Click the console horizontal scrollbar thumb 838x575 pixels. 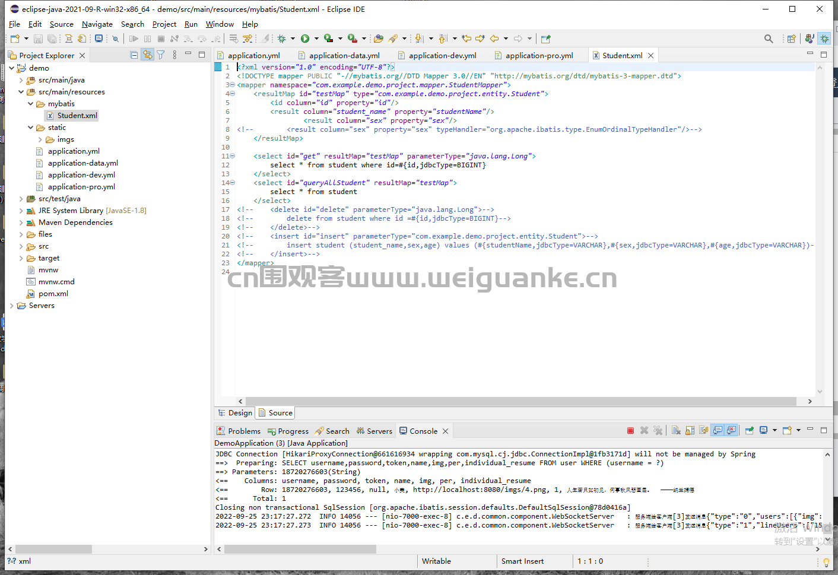pos(300,549)
